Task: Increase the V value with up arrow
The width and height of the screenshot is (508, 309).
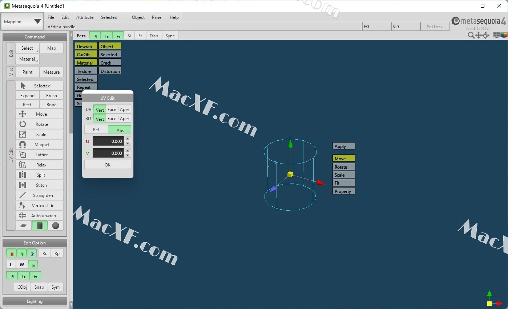Action: pyautogui.click(x=128, y=151)
